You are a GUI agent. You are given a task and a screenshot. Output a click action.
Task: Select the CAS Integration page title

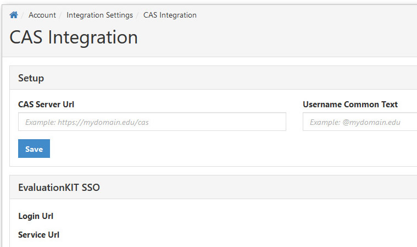point(74,37)
